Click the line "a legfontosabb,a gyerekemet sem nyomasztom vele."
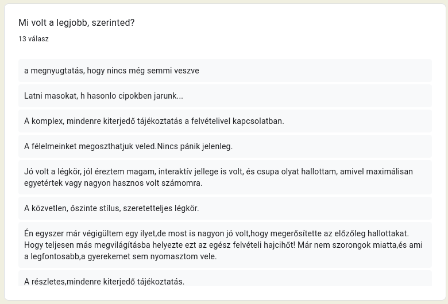This screenshot has height=304, width=448. point(119,256)
